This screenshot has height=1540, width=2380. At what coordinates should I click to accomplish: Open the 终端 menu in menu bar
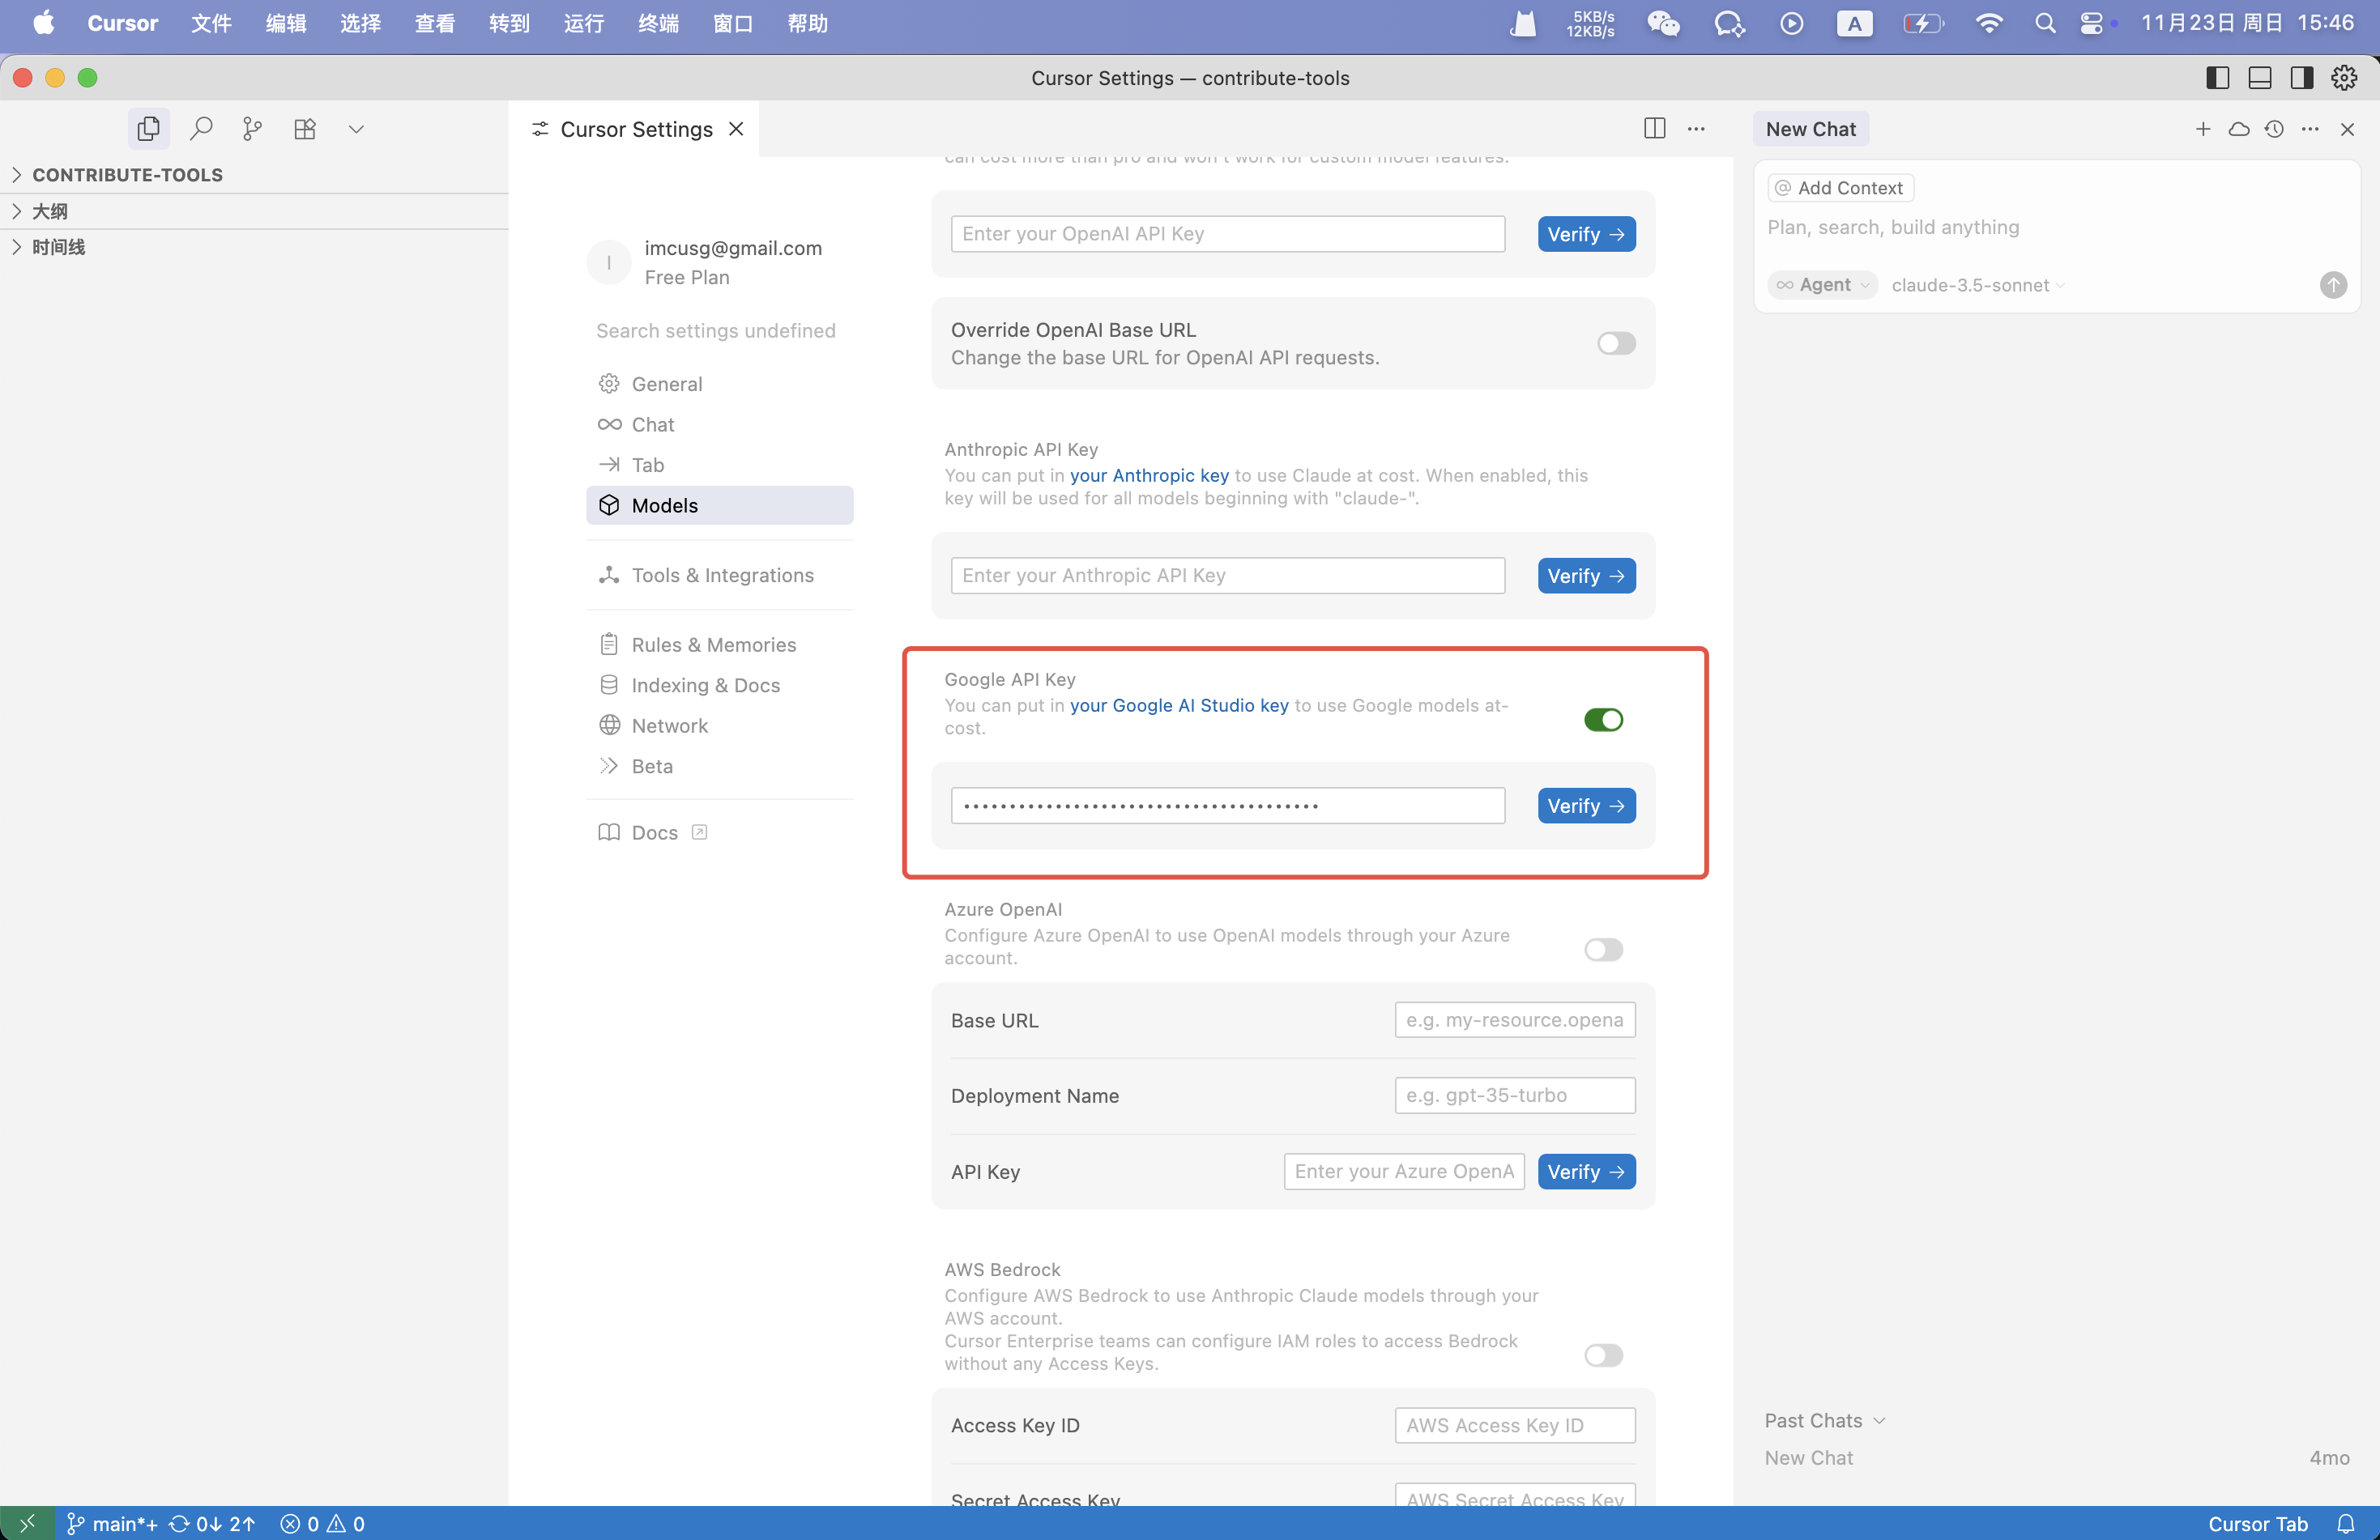tap(657, 23)
